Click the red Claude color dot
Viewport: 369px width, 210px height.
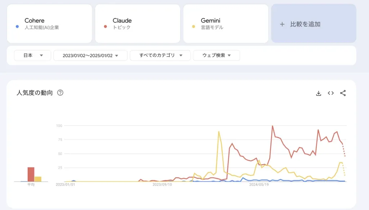[x=105, y=27]
